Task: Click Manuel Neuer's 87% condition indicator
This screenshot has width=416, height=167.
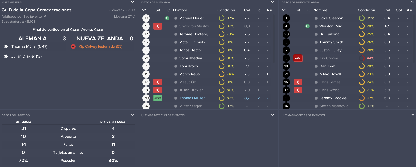Action: point(226,18)
